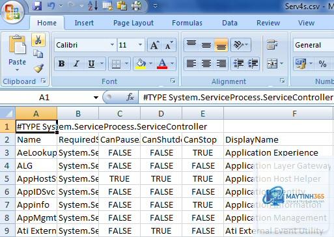Toggle Bottom Align vertical alignment
Screen dimensions: 334x237
[221, 45]
